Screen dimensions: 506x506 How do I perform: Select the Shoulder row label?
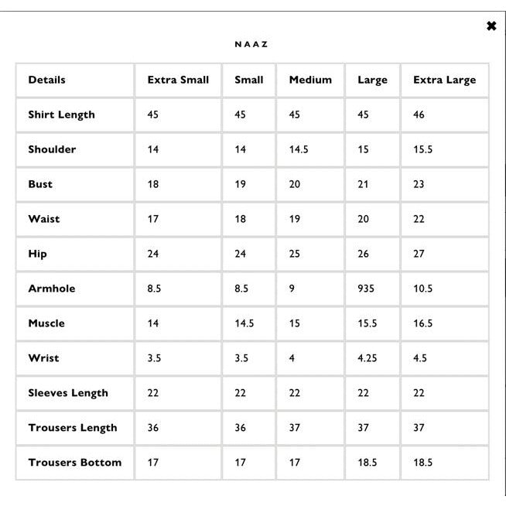(x=52, y=149)
